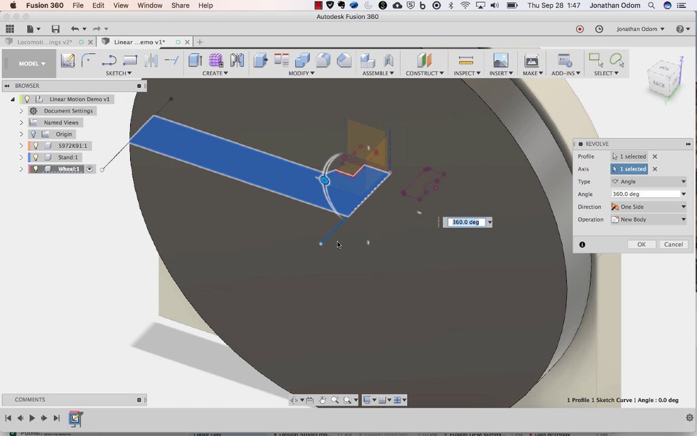Click the Angle input field in Revolve panel
This screenshot has height=436, width=697.
click(645, 194)
